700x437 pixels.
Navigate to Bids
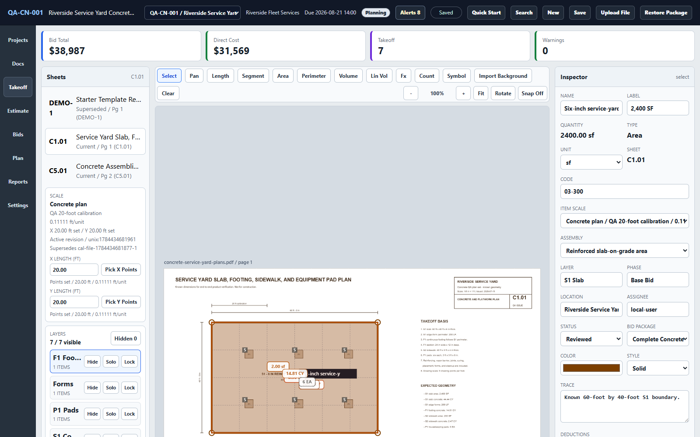pos(18,135)
